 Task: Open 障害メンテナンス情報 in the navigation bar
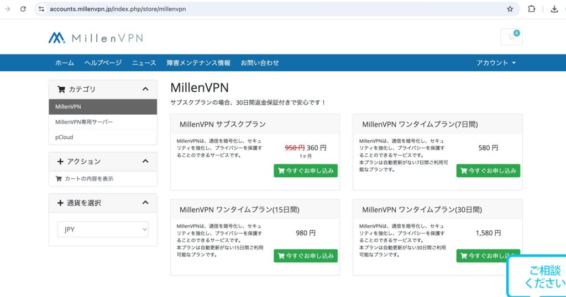click(198, 63)
